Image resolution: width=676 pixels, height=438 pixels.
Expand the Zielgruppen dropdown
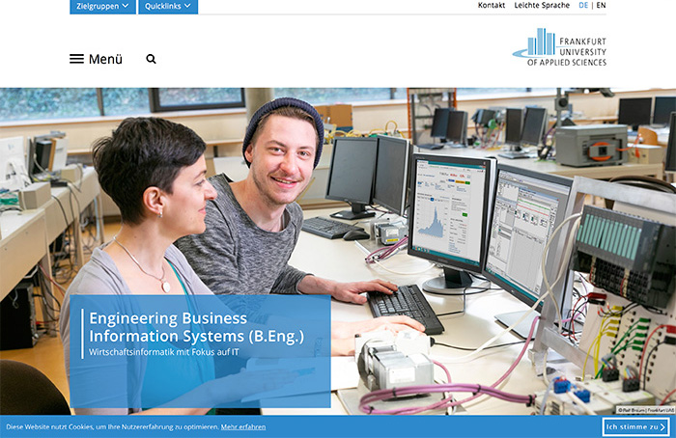102,6
